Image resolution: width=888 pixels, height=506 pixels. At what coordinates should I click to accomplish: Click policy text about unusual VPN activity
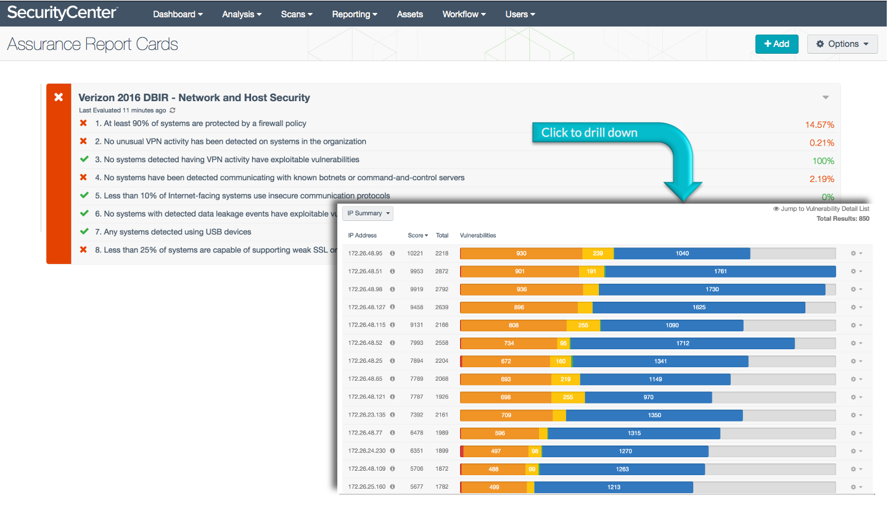(231, 141)
